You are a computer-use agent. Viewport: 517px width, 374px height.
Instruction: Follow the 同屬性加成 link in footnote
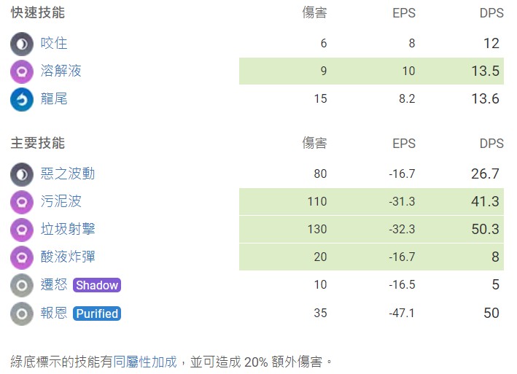point(145,362)
